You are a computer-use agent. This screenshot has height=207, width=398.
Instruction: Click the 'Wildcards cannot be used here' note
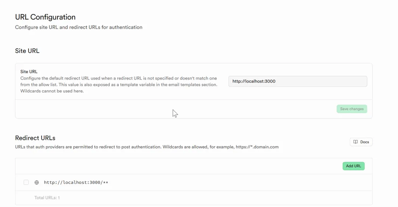pyautogui.click(x=52, y=91)
